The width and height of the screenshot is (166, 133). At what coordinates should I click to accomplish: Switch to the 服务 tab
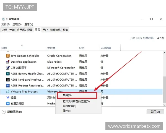(x=66, y=30)
